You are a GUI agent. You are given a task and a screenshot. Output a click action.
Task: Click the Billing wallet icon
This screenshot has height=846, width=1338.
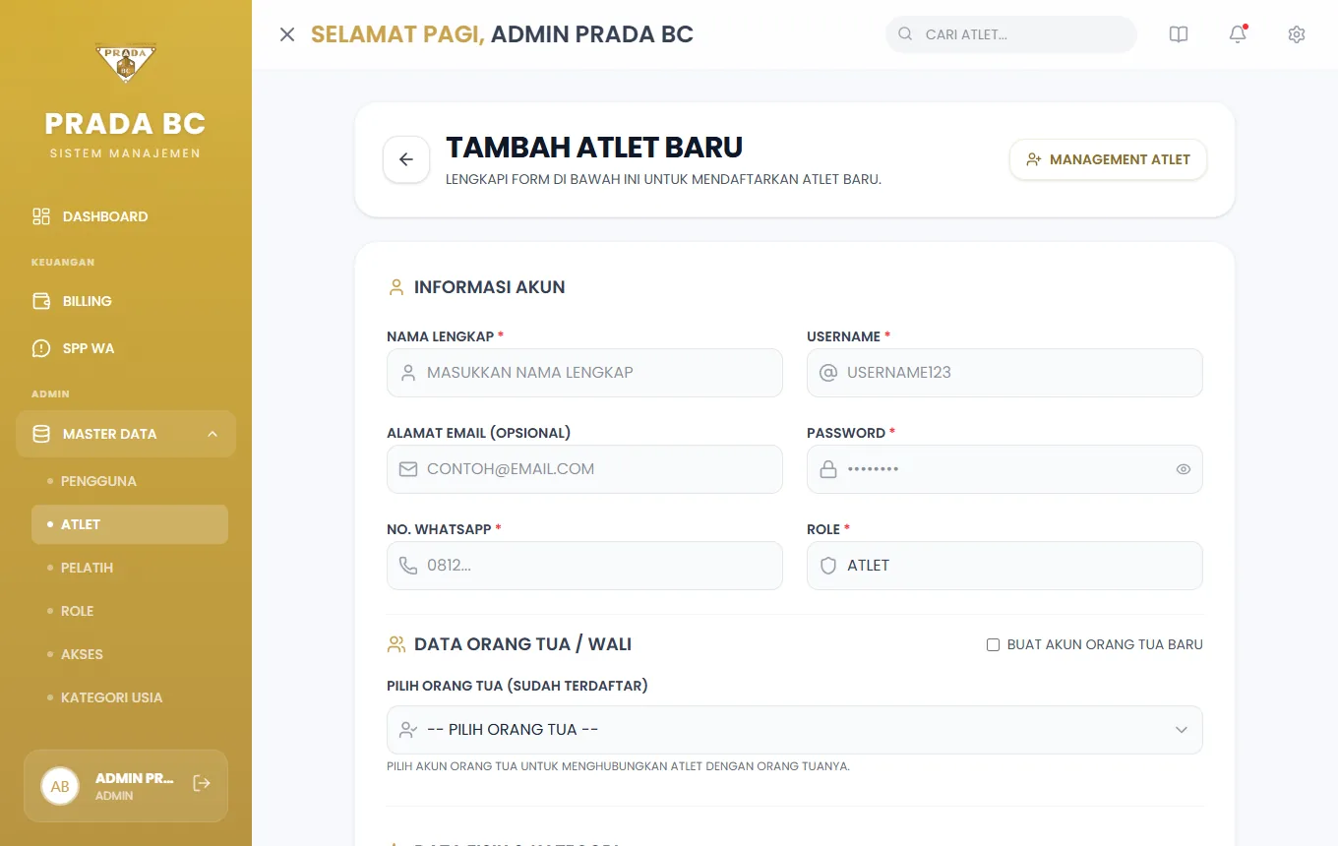pyautogui.click(x=41, y=301)
